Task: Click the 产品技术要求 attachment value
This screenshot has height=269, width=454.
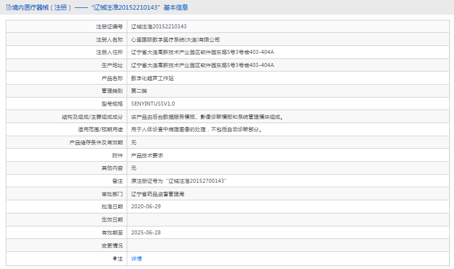Action: [x=147, y=155]
